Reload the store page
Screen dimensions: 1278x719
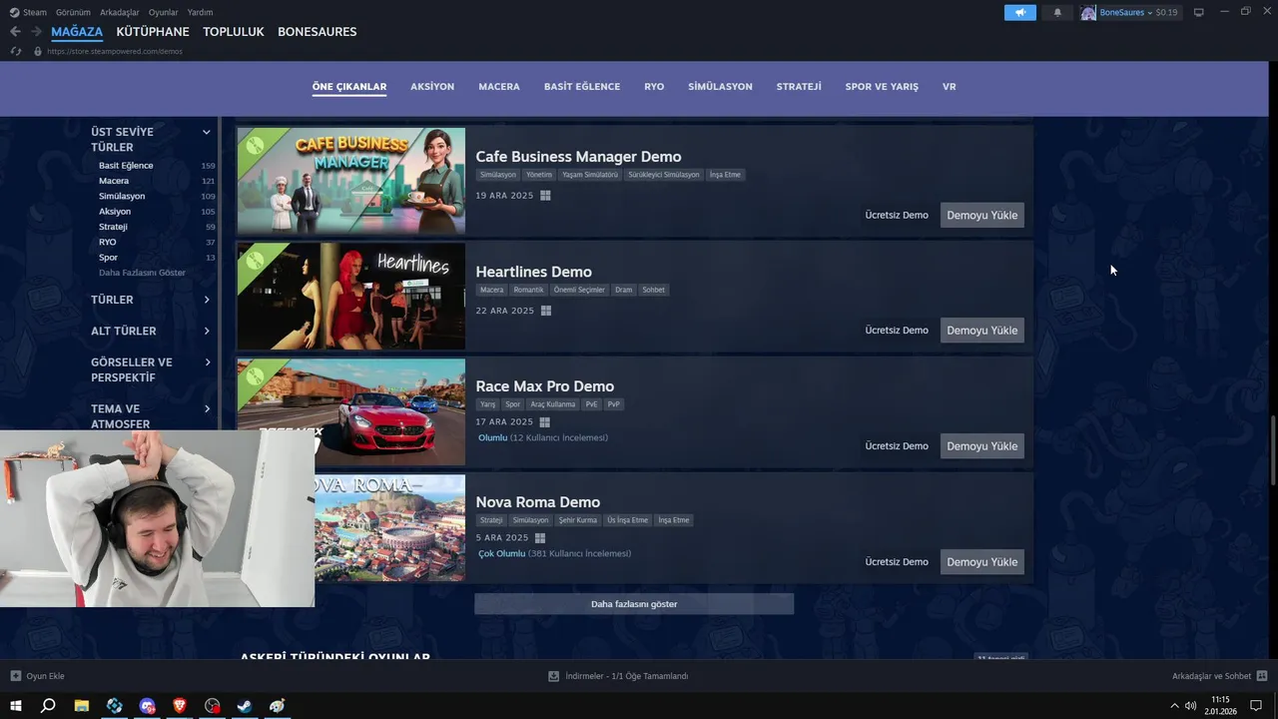point(15,51)
